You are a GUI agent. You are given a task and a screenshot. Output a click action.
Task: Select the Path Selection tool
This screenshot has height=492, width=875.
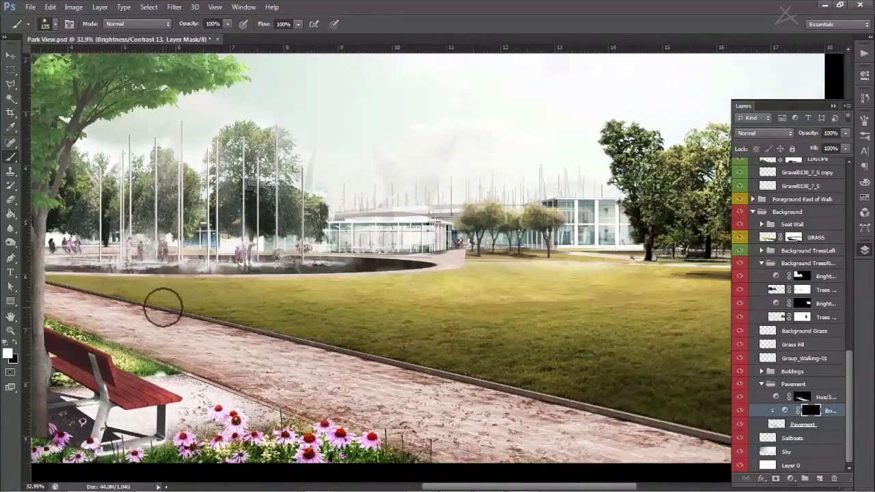pos(10,286)
